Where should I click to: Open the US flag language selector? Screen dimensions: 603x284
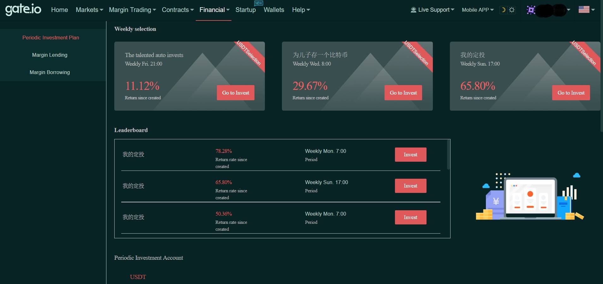586,10
